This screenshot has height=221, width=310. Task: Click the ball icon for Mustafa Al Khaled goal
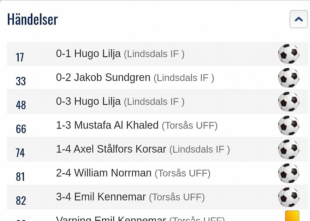[x=289, y=125]
